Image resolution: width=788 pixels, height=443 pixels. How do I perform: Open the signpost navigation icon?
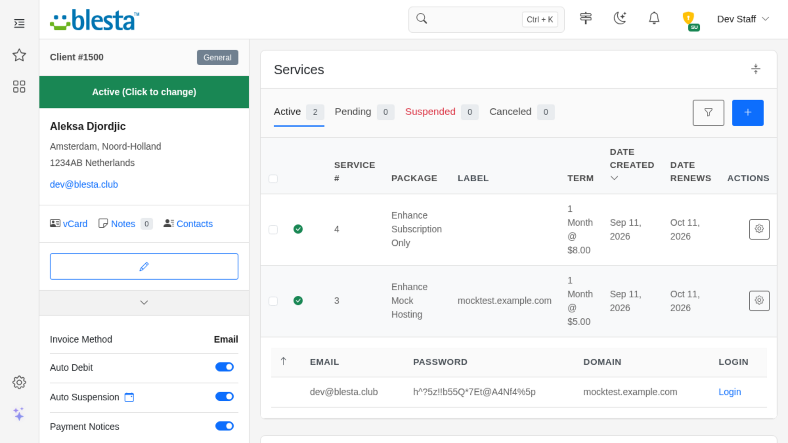point(586,18)
